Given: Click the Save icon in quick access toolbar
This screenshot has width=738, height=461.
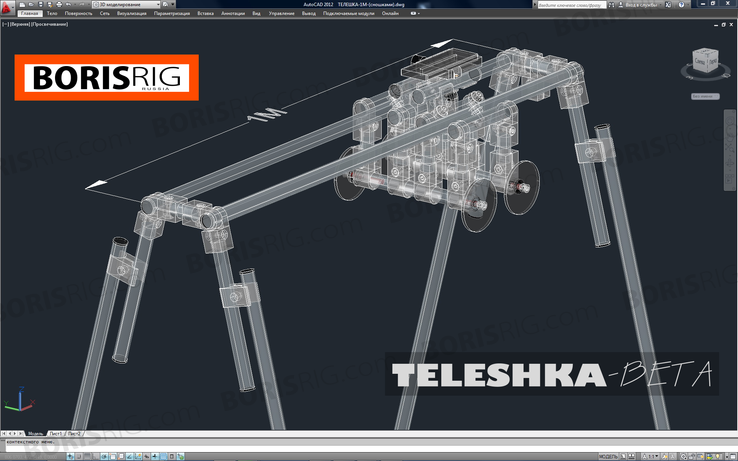Looking at the screenshot, I should click(40, 5).
